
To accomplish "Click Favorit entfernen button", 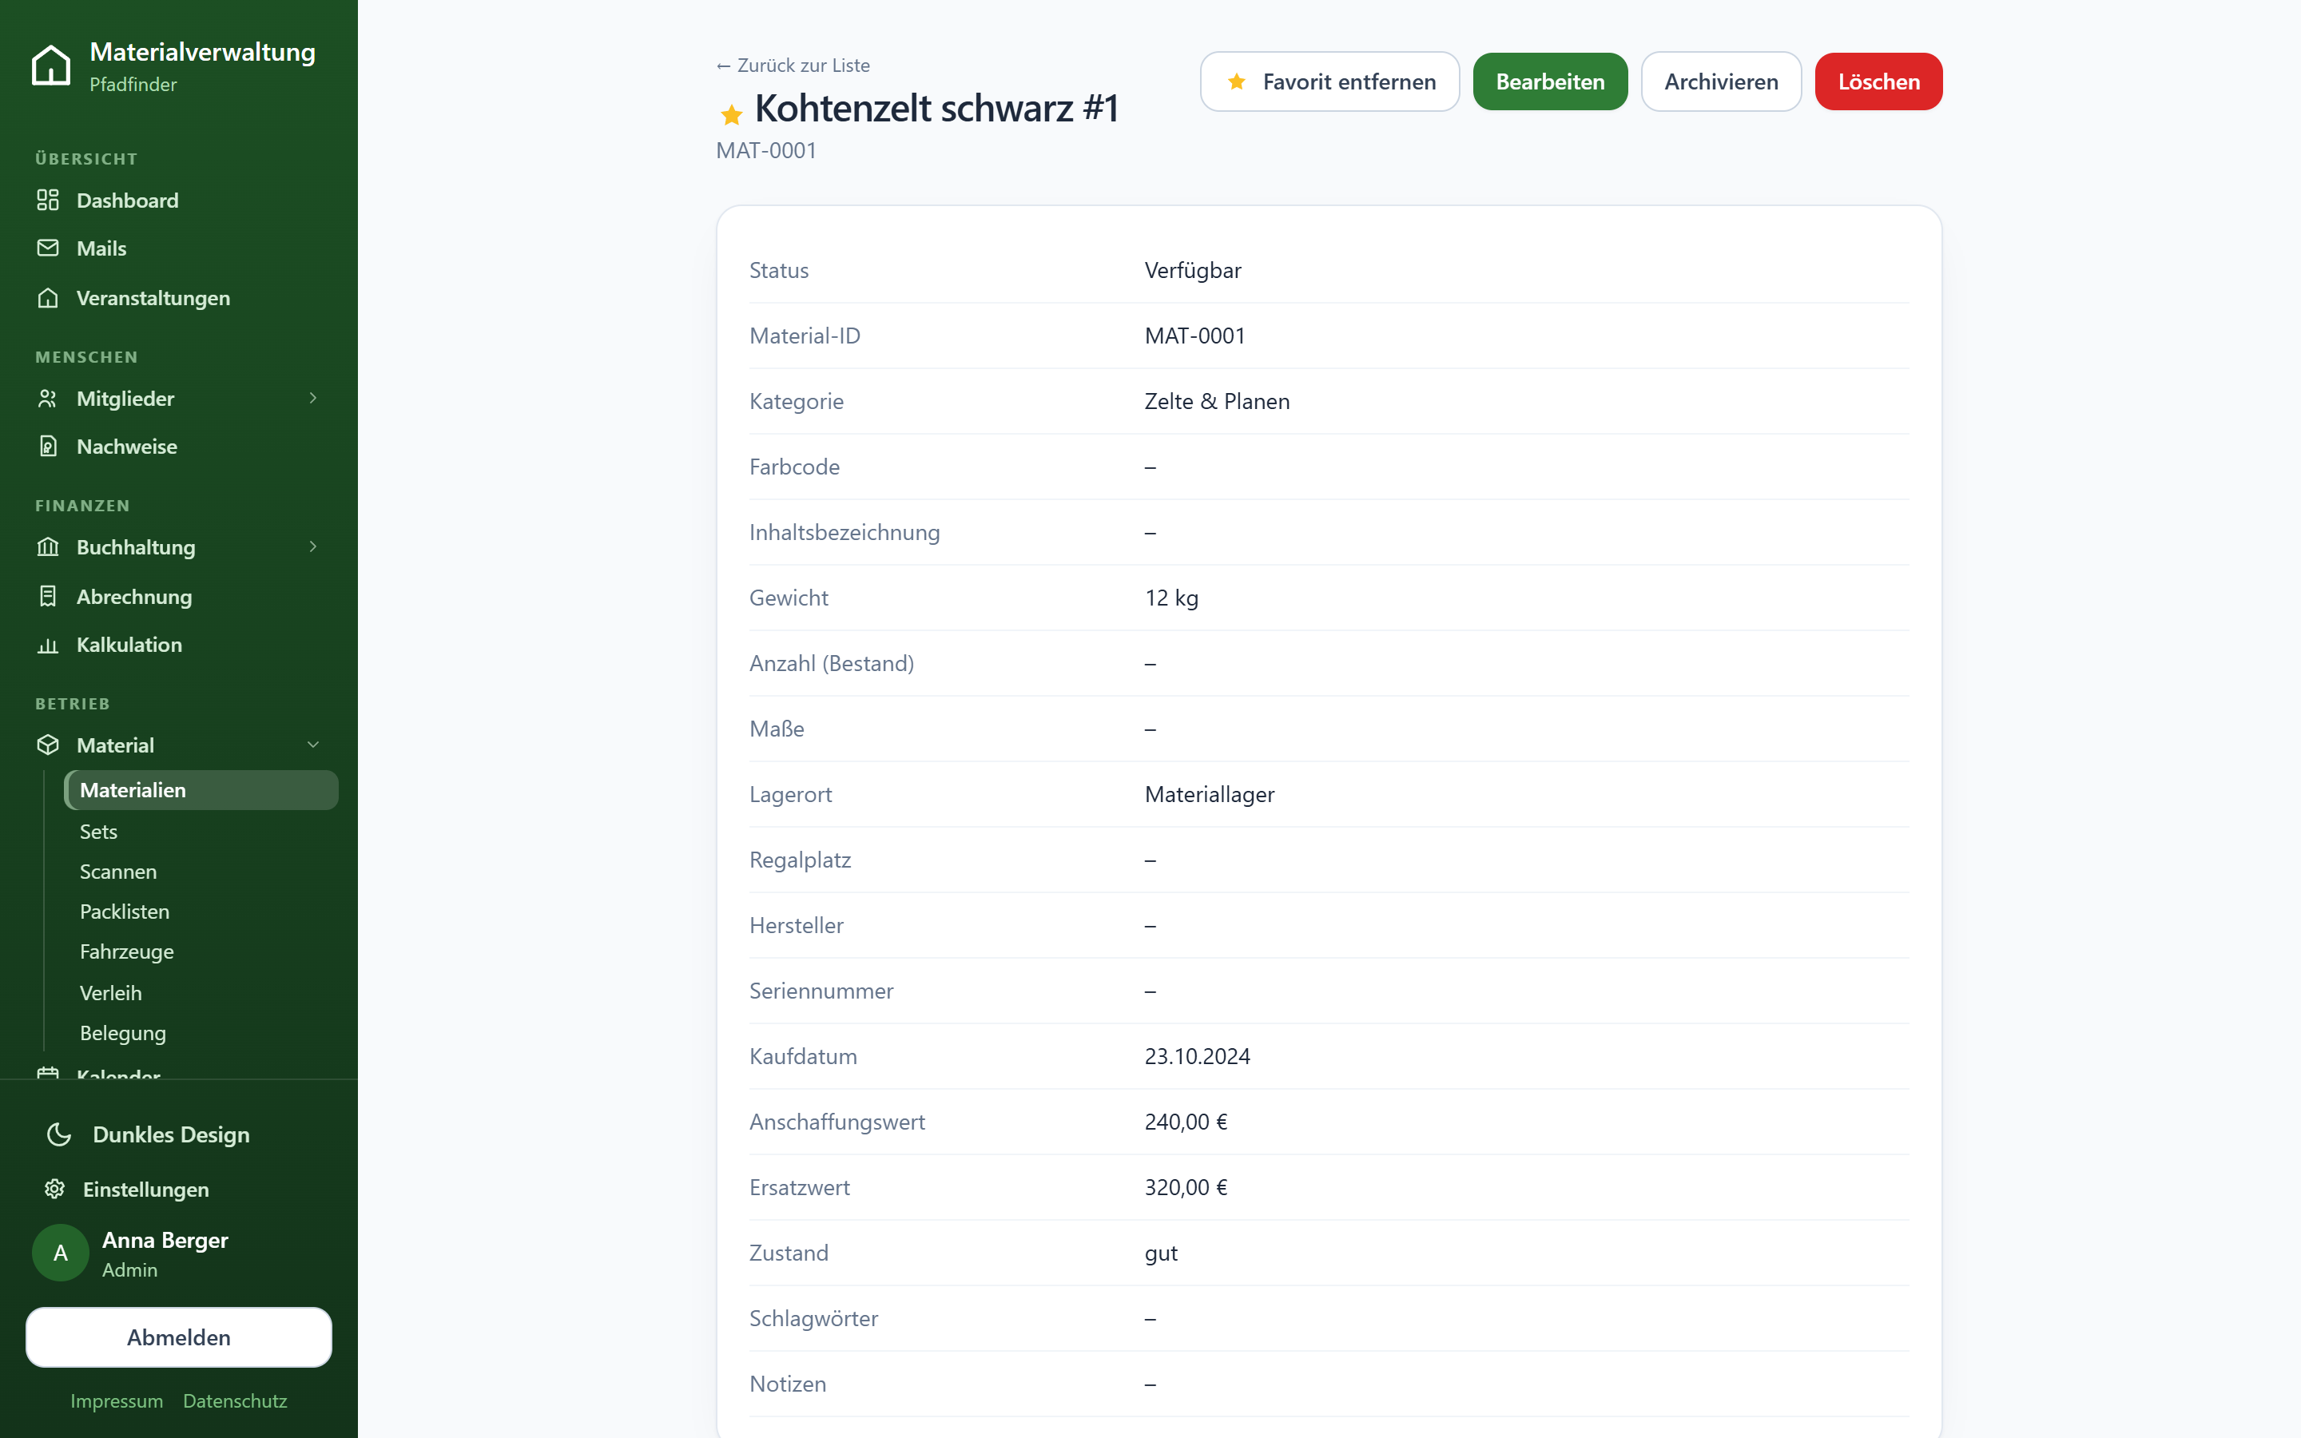I will click(1329, 81).
